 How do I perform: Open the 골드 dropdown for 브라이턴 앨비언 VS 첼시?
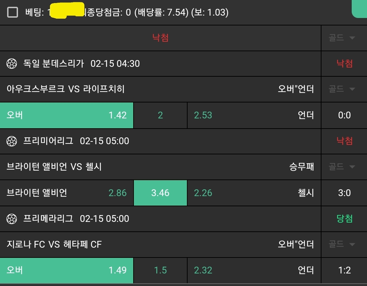click(x=342, y=167)
